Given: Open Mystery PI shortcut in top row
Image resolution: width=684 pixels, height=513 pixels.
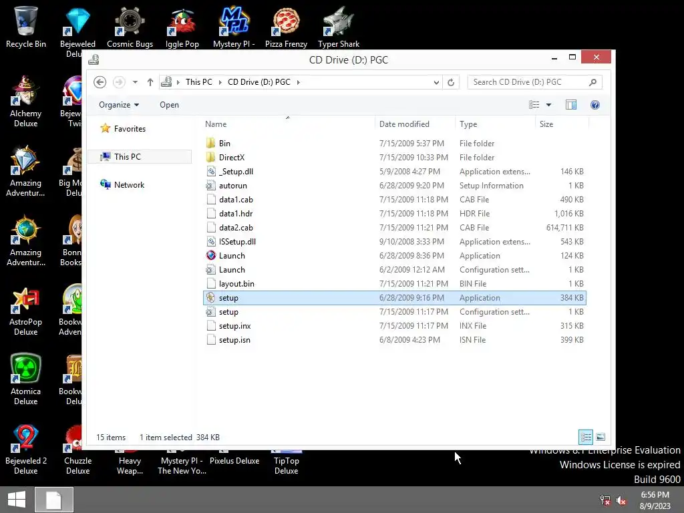Looking at the screenshot, I should click(x=234, y=27).
